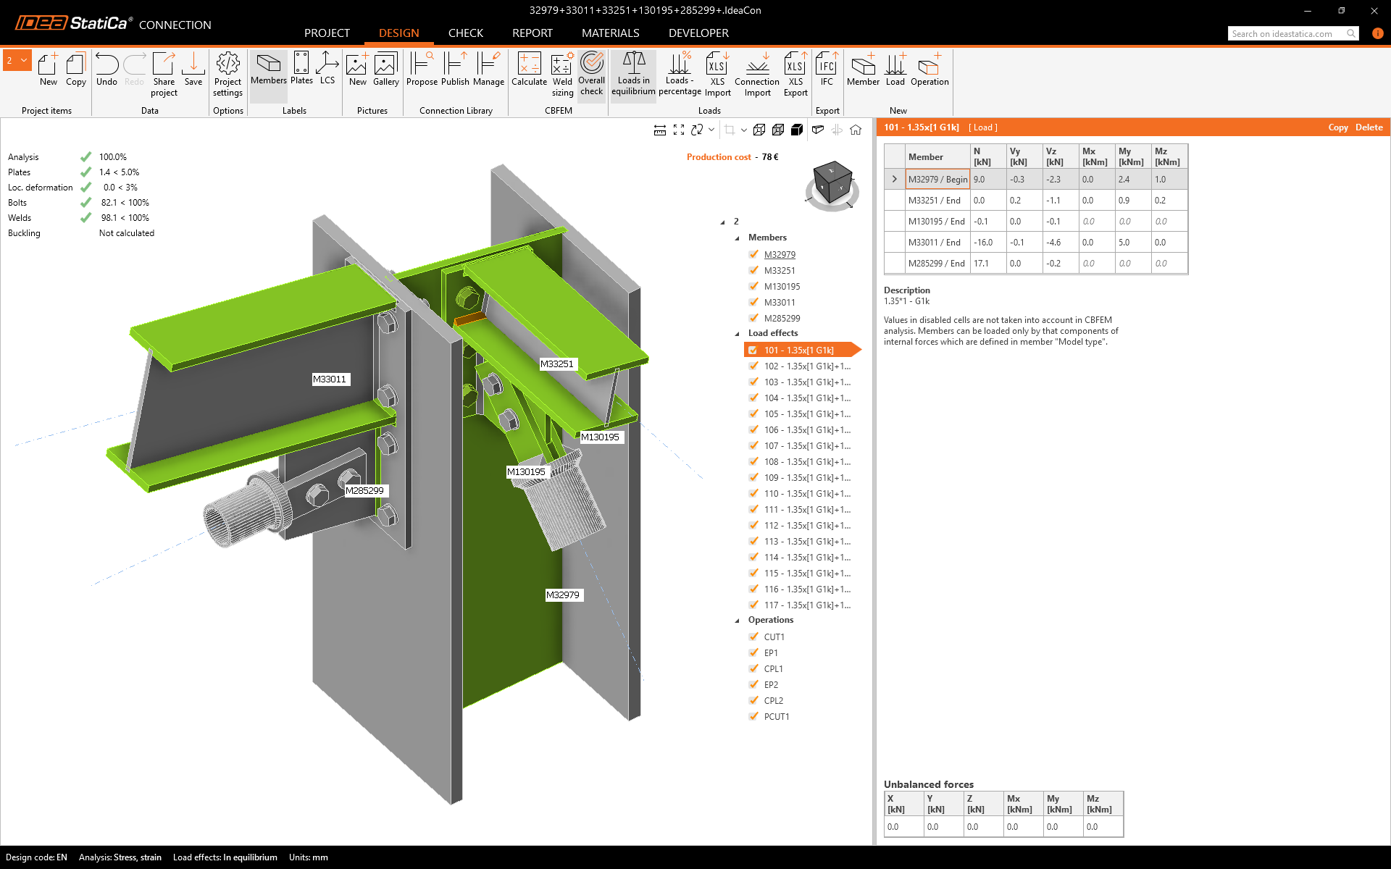The height and width of the screenshot is (869, 1391).
Task: Open project item number dropdown
Action: click(24, 61)
